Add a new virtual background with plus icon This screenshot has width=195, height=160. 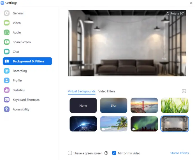pos(184,91)
